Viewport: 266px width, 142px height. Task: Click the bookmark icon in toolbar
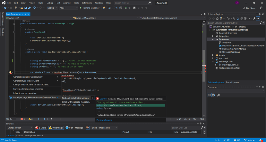pos(134,8)
